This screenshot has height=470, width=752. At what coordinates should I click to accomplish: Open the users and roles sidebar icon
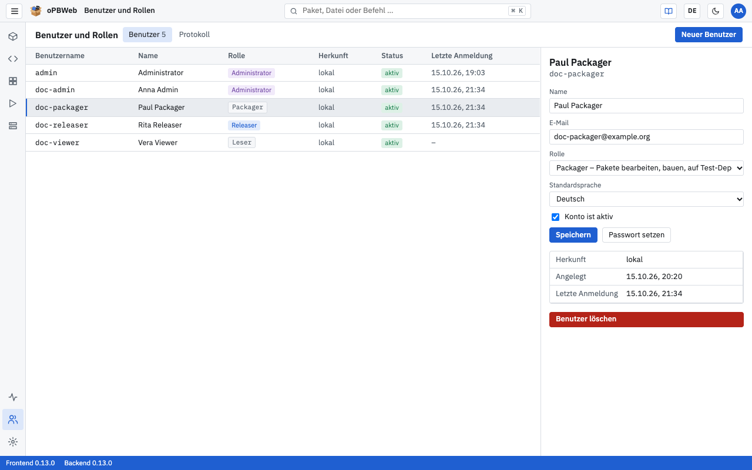click(x=13, y=419)
